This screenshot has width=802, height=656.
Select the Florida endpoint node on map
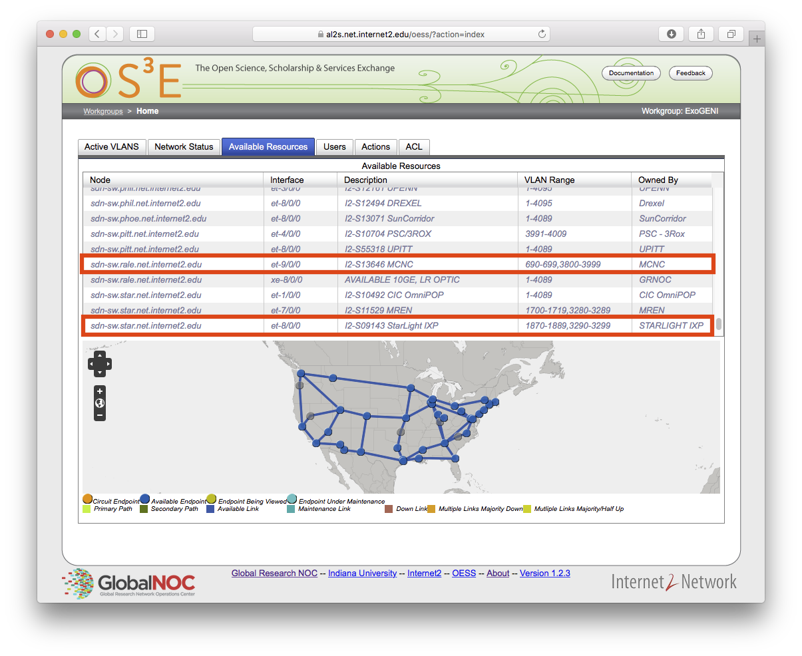(455, 458)
